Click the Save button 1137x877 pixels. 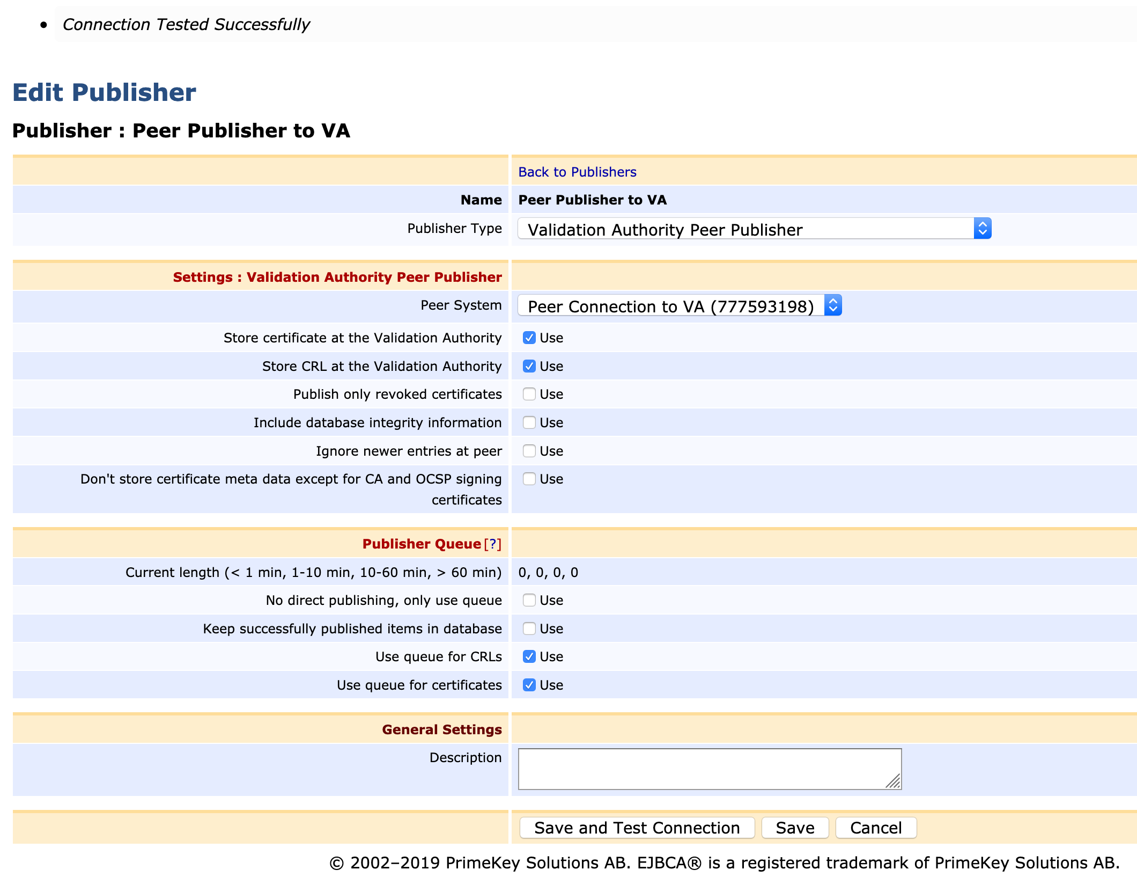click(x=795, y=828)
